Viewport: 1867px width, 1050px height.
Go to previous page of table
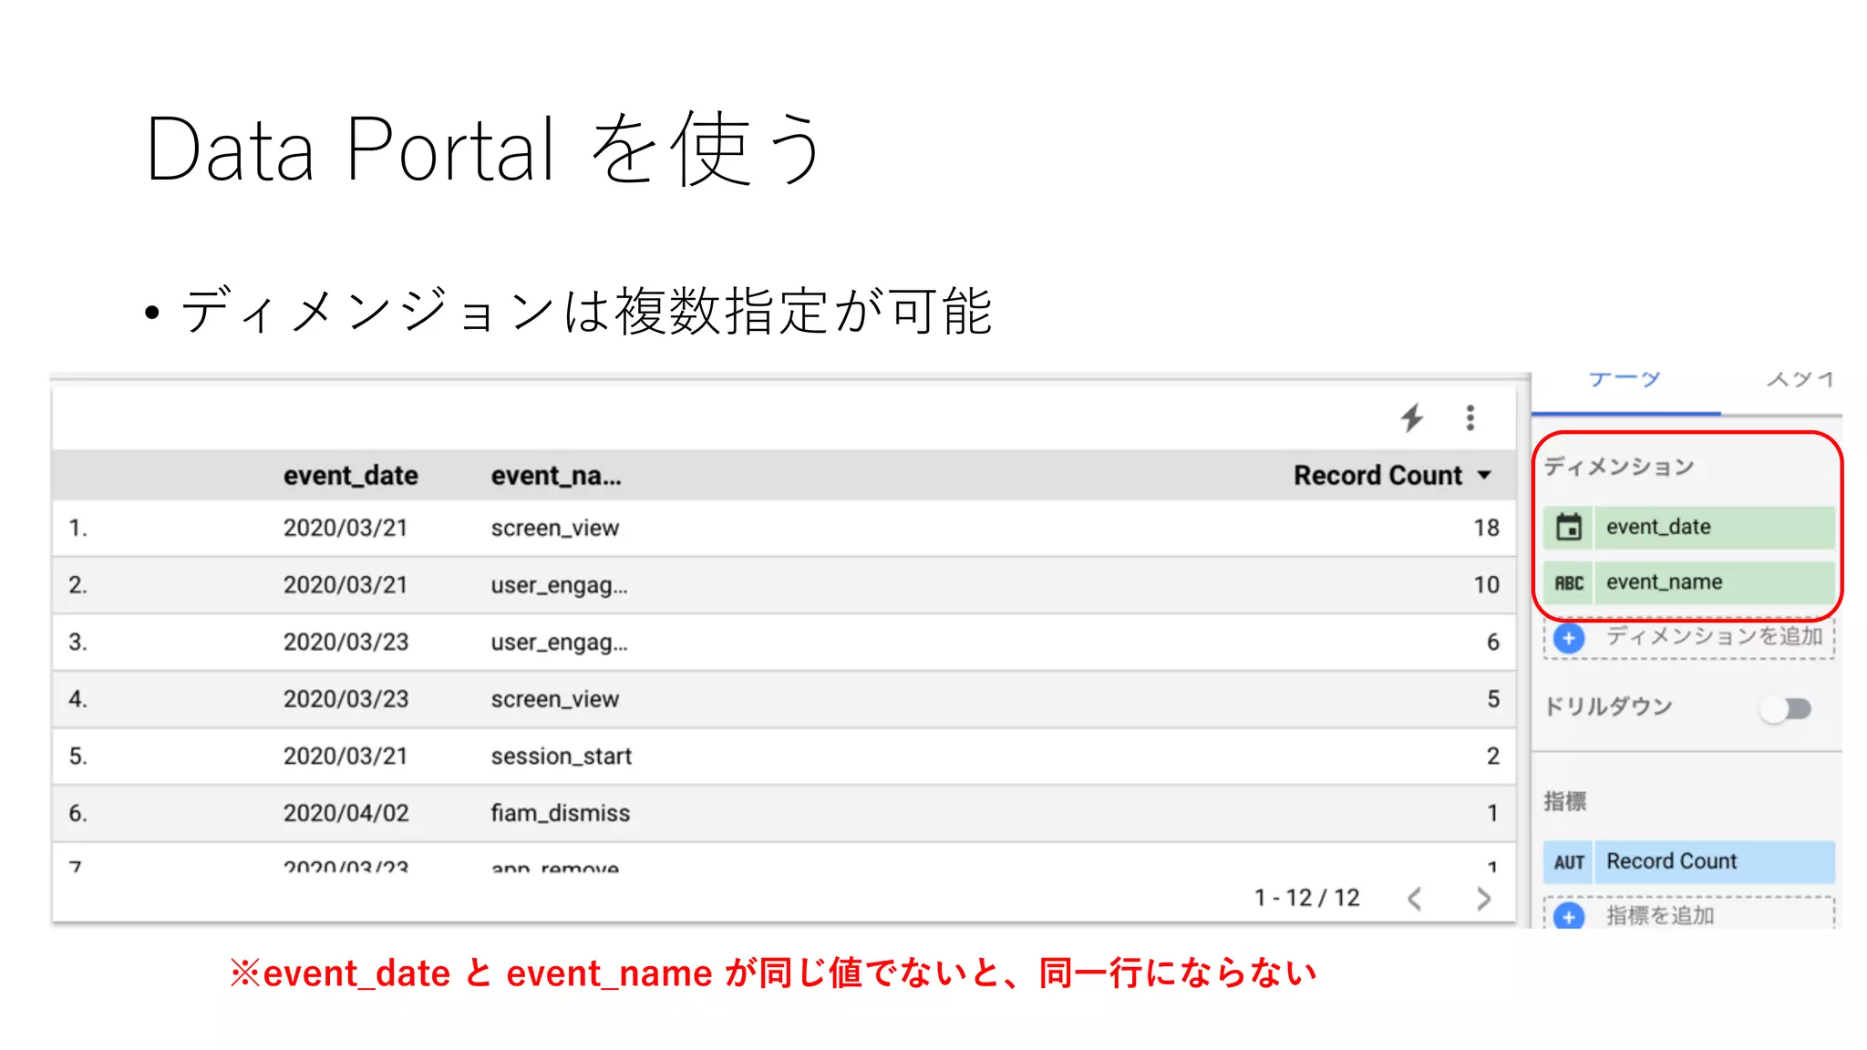pos(1415,899)
